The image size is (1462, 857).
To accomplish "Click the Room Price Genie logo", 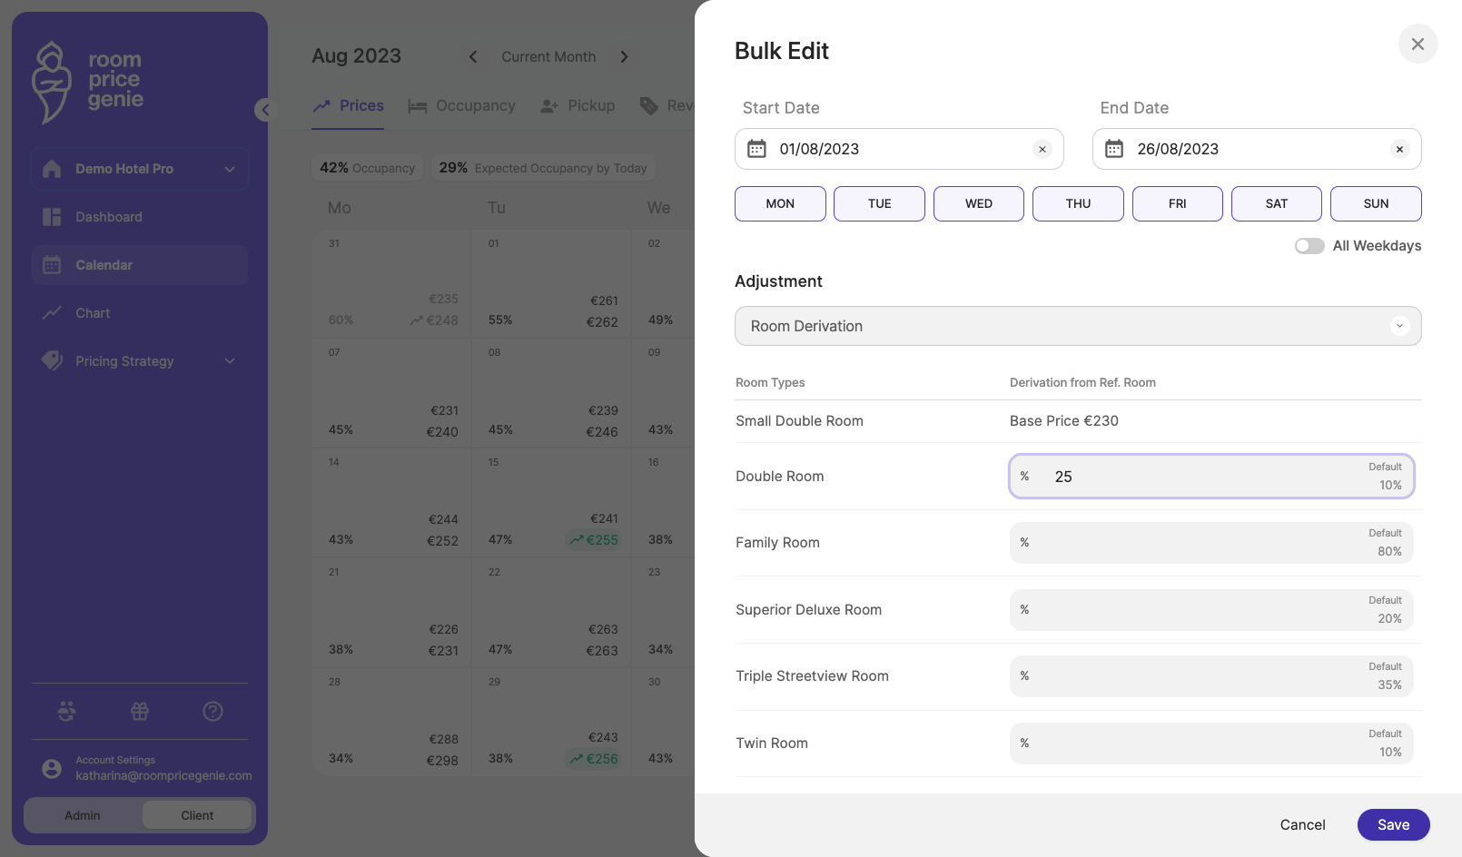I will [x=88, y=82].
